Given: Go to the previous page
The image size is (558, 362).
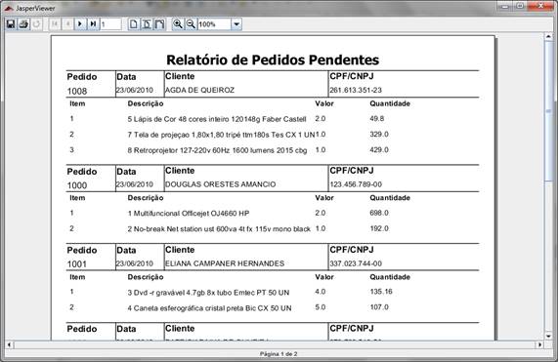Looking at the screenshot, I should [x=67, y=24].
